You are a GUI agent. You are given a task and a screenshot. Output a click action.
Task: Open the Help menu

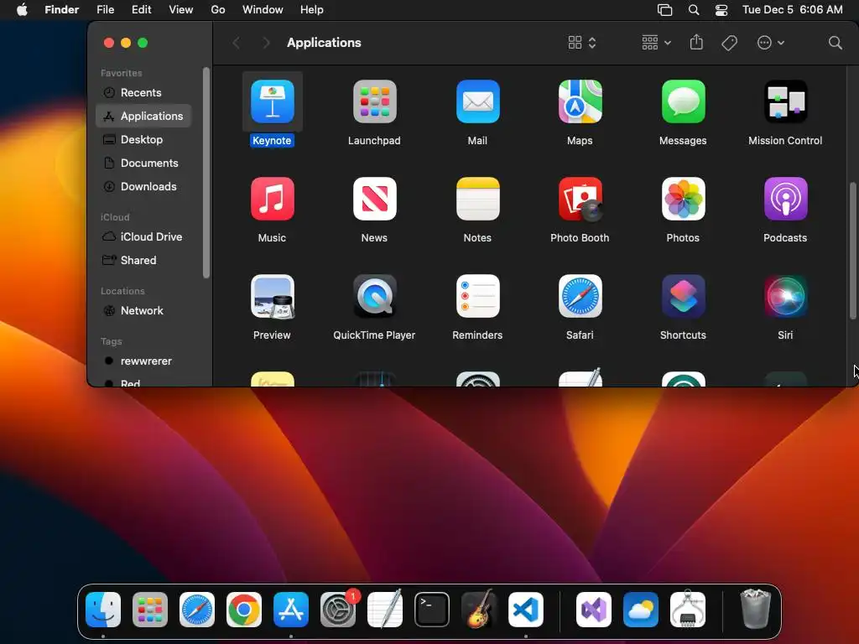pyautogui.click(x=312, y=10)
